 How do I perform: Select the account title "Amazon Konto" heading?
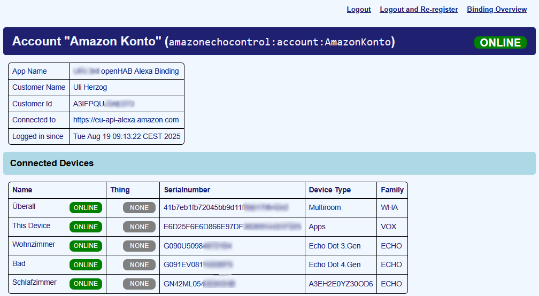click(x=204, y=42)
